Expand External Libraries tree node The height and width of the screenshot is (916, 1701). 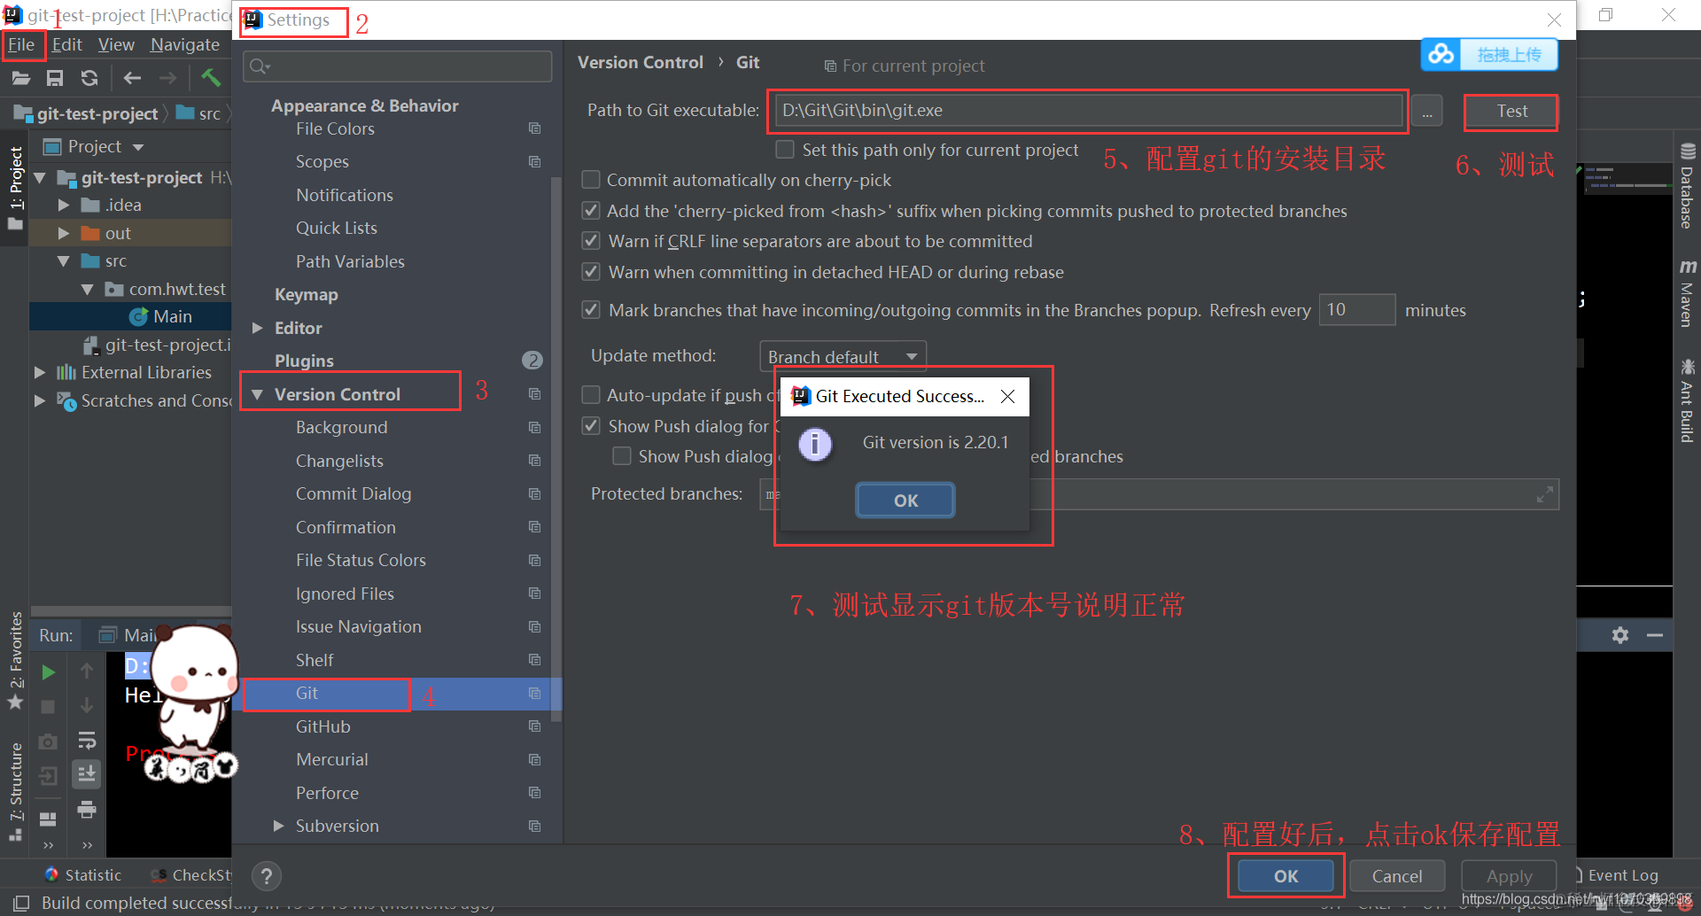click(x=40, y=372)
